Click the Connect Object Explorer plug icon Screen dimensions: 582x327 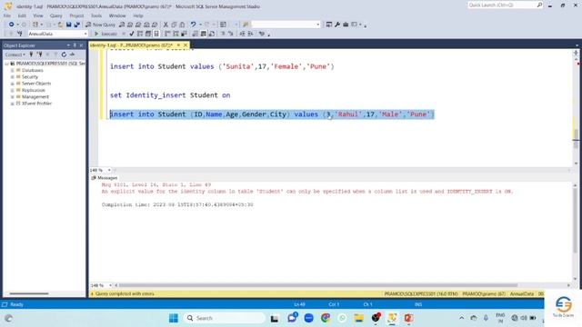(31, 54)
